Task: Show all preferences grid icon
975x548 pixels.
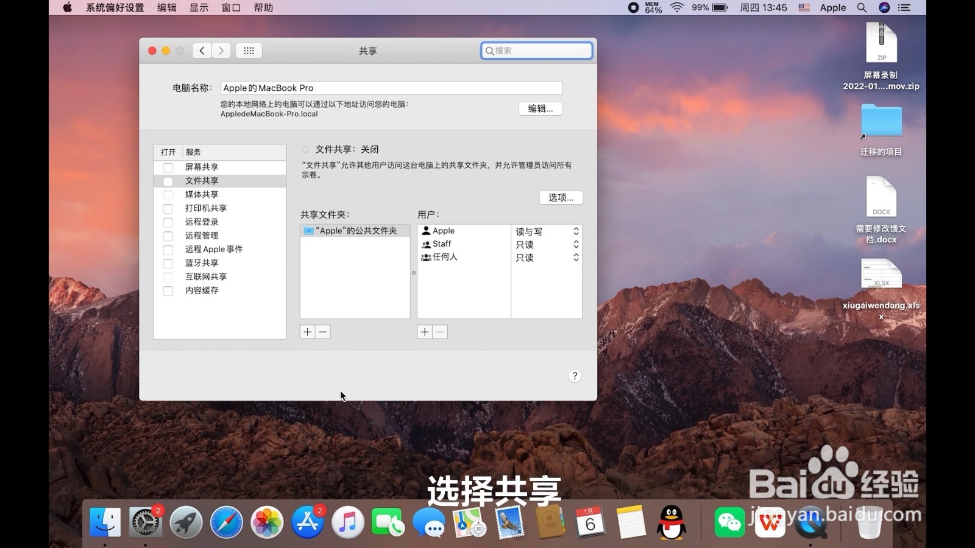Action: (x=249, y=51)
